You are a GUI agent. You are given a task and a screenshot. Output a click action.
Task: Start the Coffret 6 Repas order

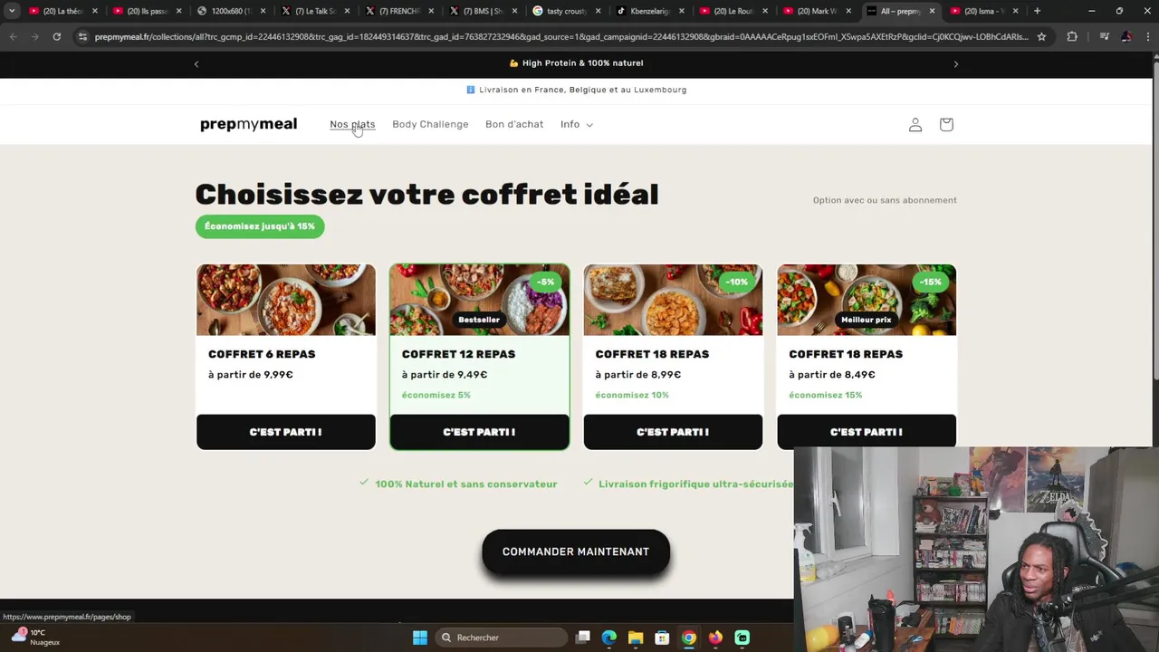(x=286, y=432)
